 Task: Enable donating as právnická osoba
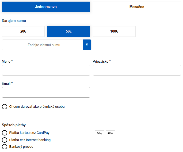(5, 107)
